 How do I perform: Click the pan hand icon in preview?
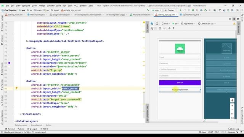[232, 100]
